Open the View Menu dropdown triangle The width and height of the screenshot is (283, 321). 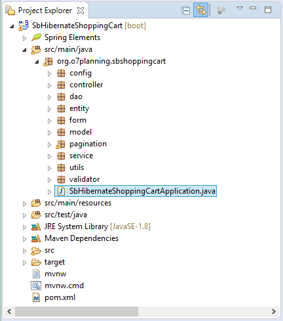pyautogui.click(x=240, y=9)
